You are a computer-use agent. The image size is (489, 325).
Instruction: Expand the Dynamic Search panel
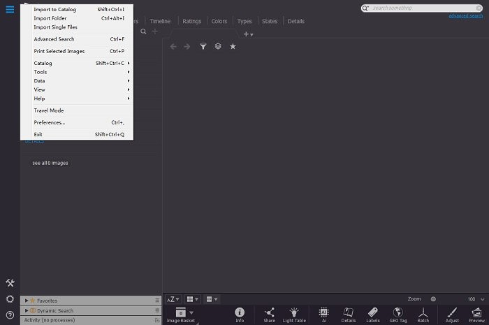point(27,310)
